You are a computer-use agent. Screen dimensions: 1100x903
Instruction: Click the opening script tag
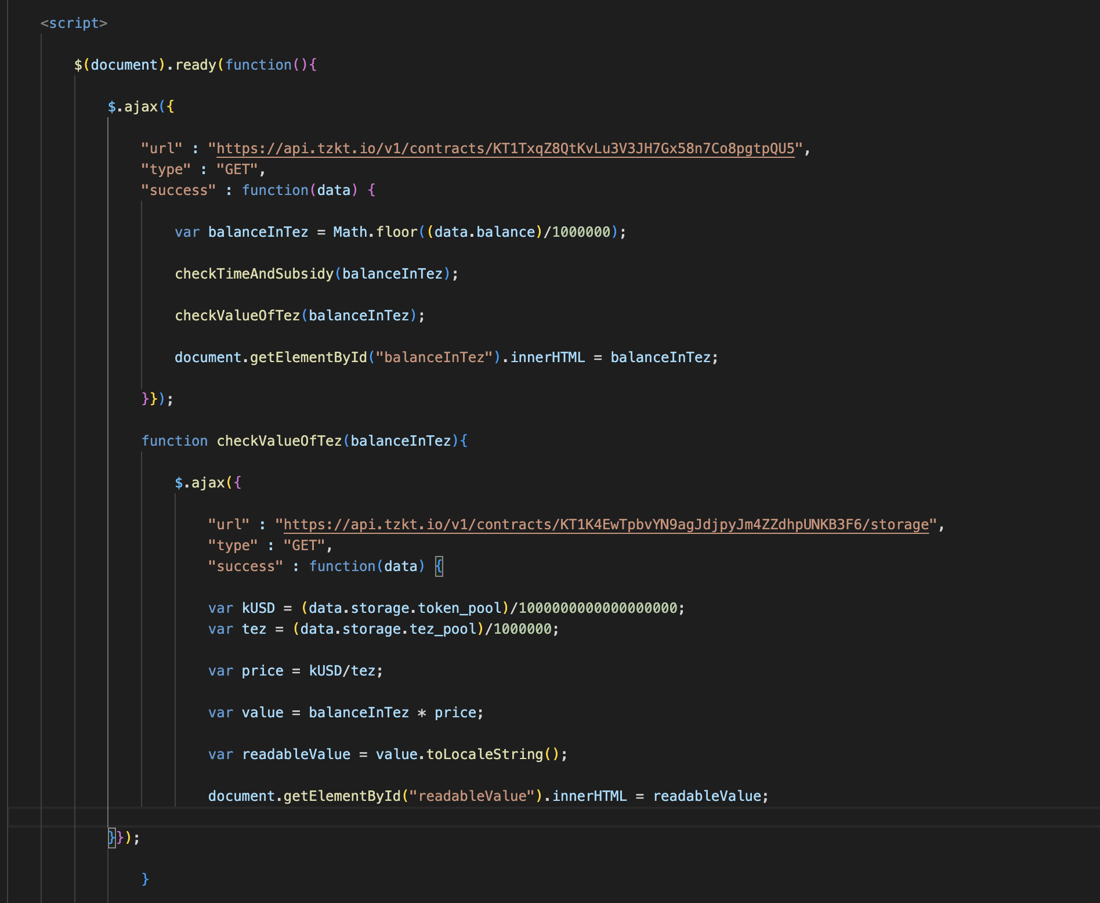tap(74, 23)
